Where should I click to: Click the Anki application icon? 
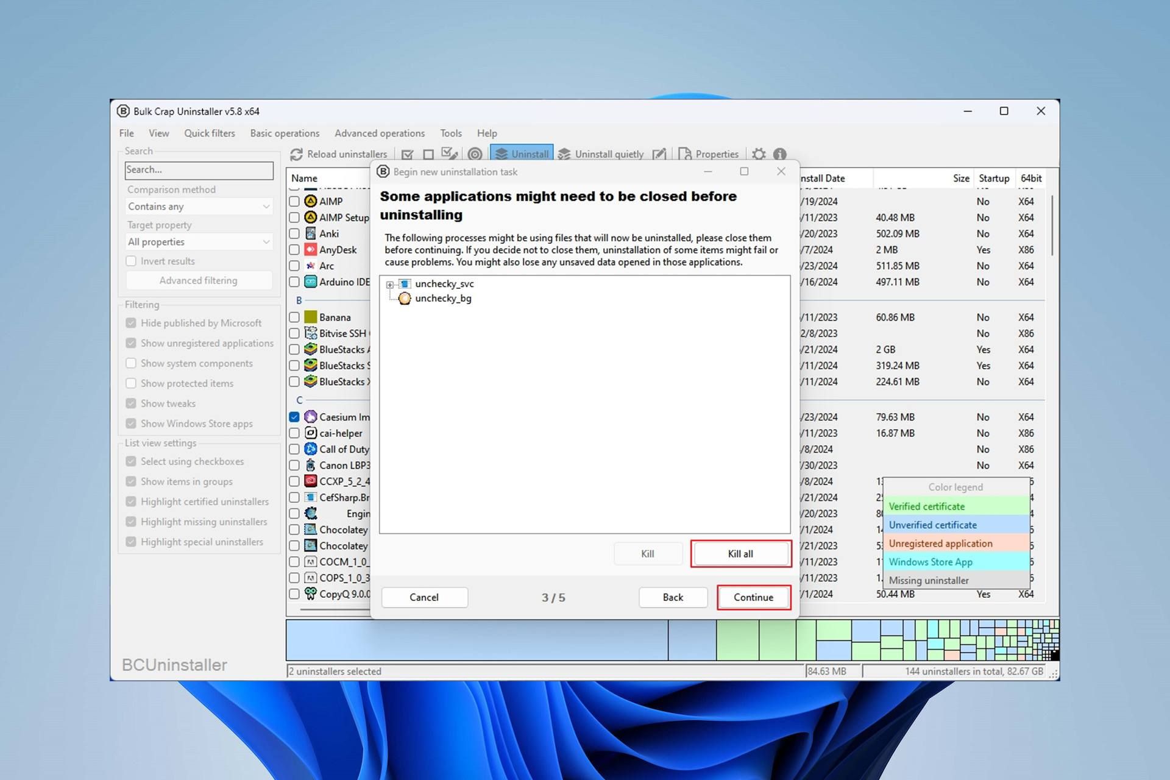(x=311, y=233)
